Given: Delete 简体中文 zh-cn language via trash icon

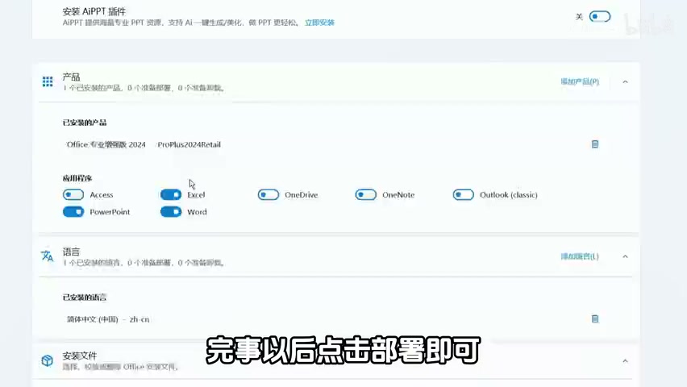Looking at the screenshot, I should 594,319.
